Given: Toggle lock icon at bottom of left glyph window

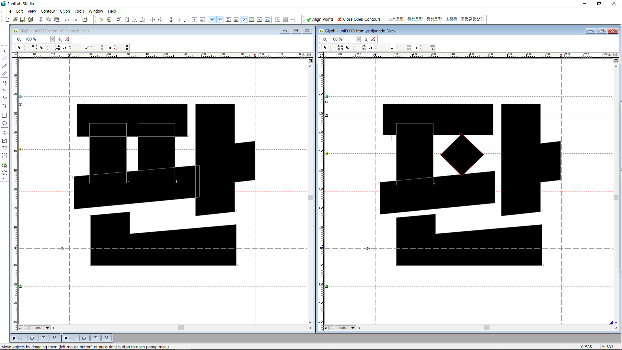Looking at the screenshot, I should (20, 328).
